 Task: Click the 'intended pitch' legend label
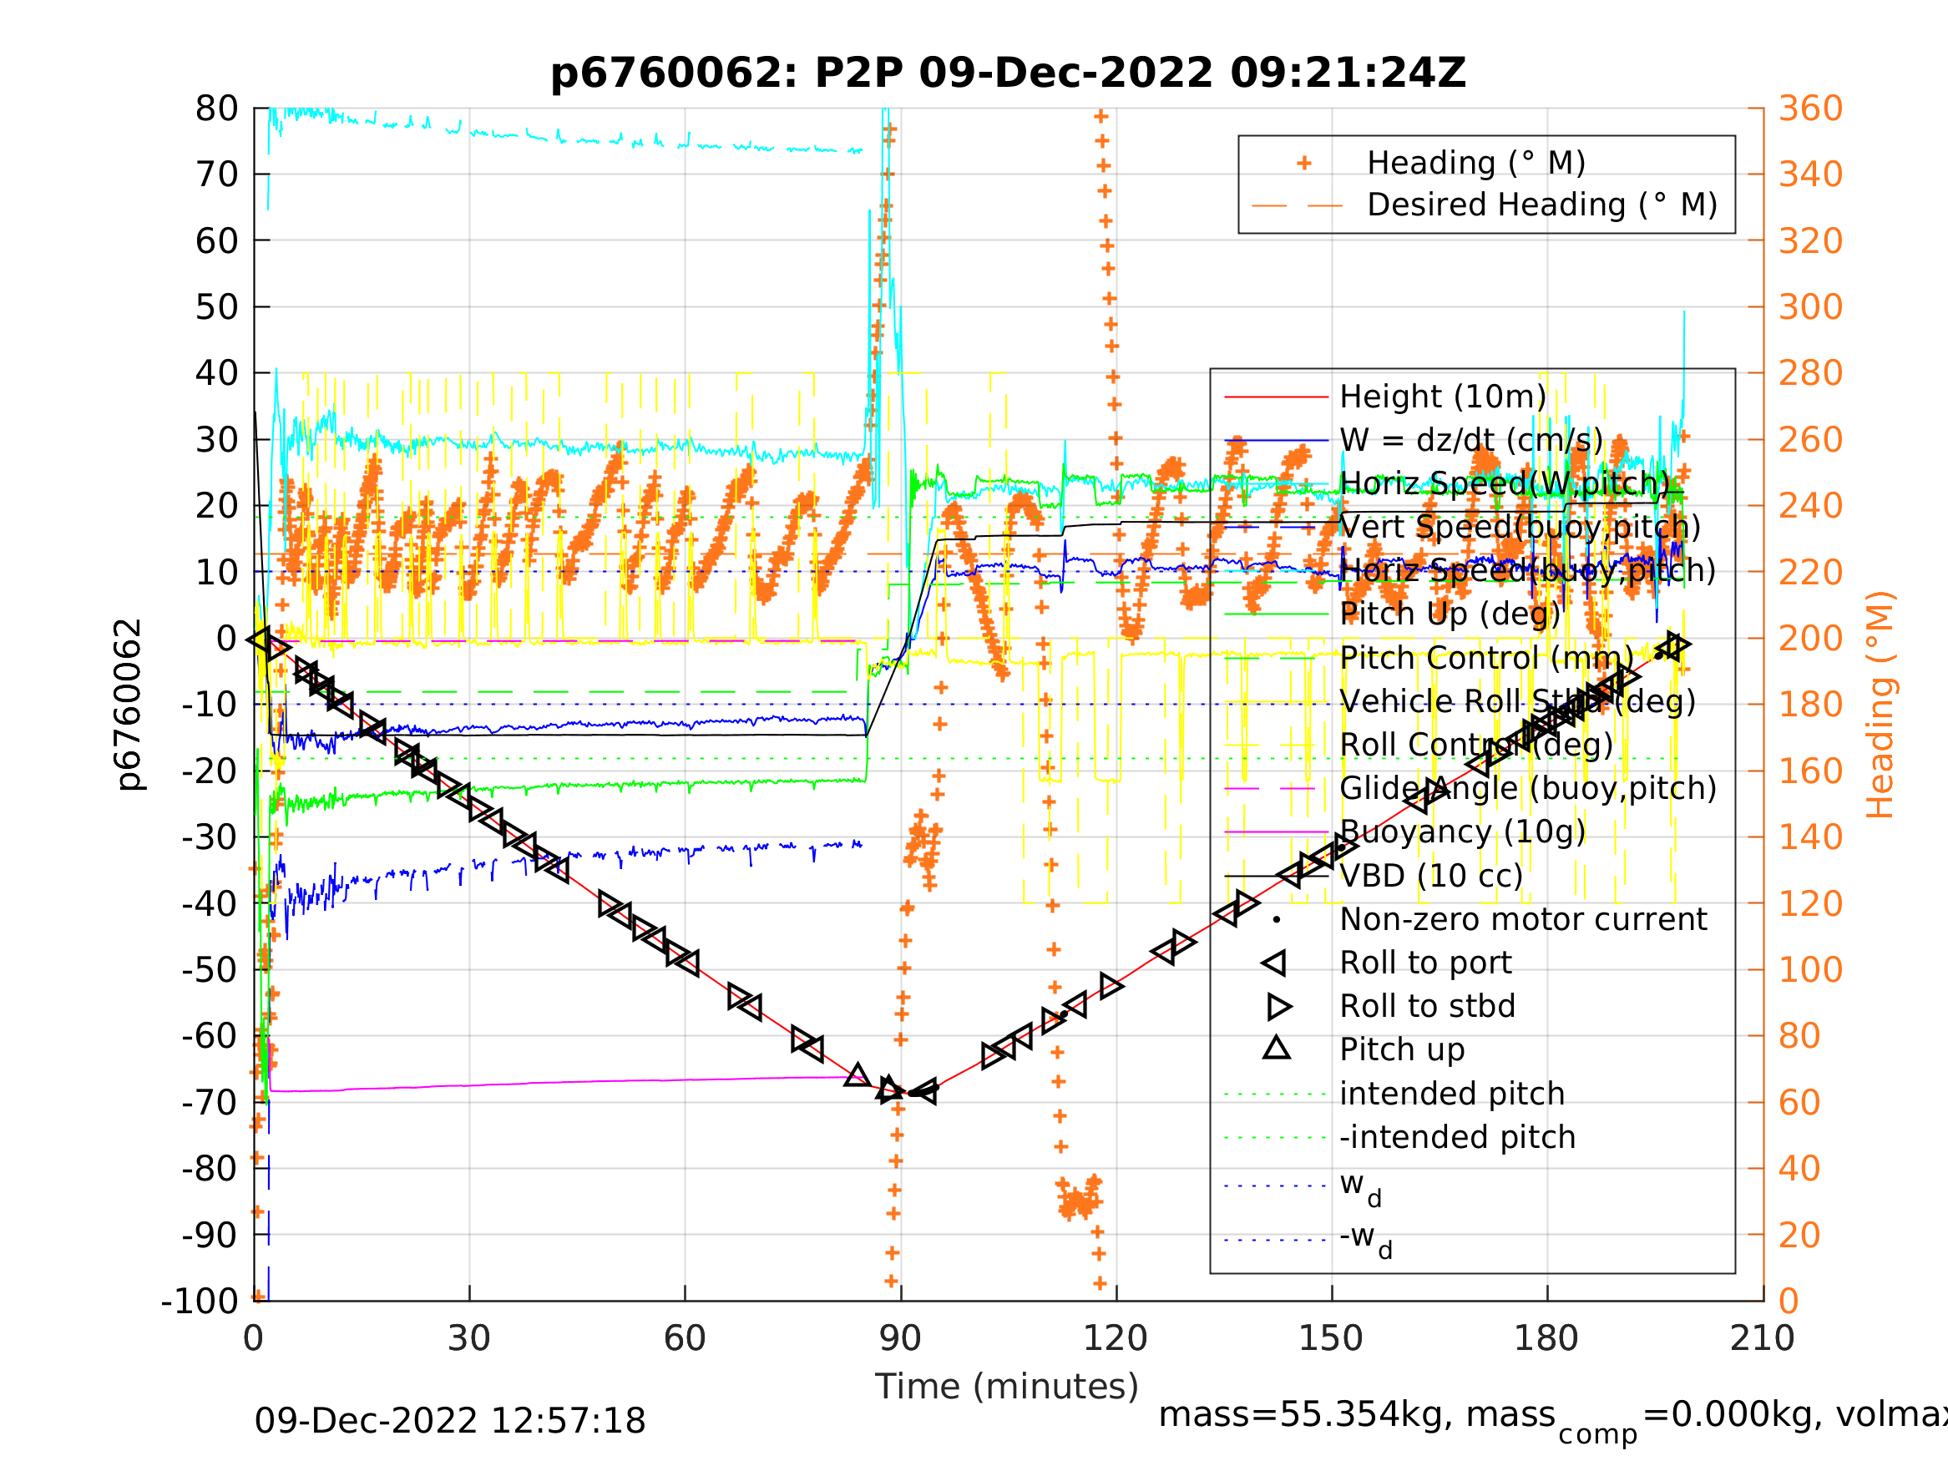(1452, 1094)
